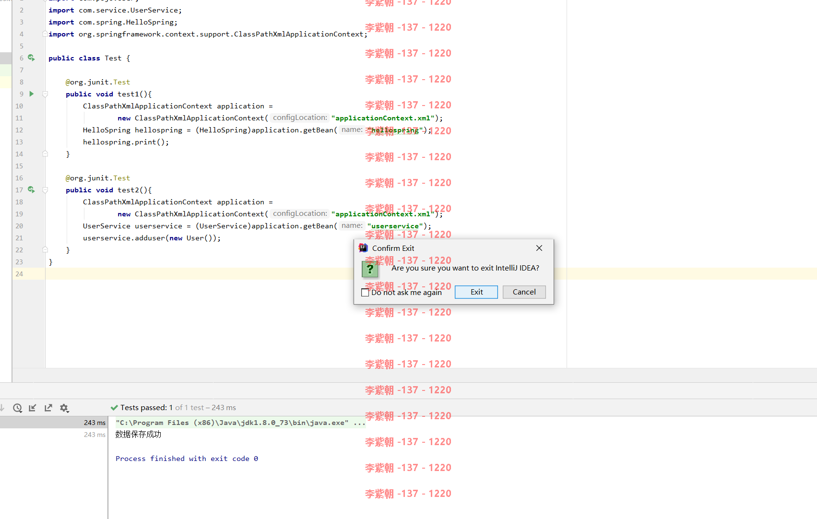Open the test history clock icon
817x519 pixels.
coord(17,408)
